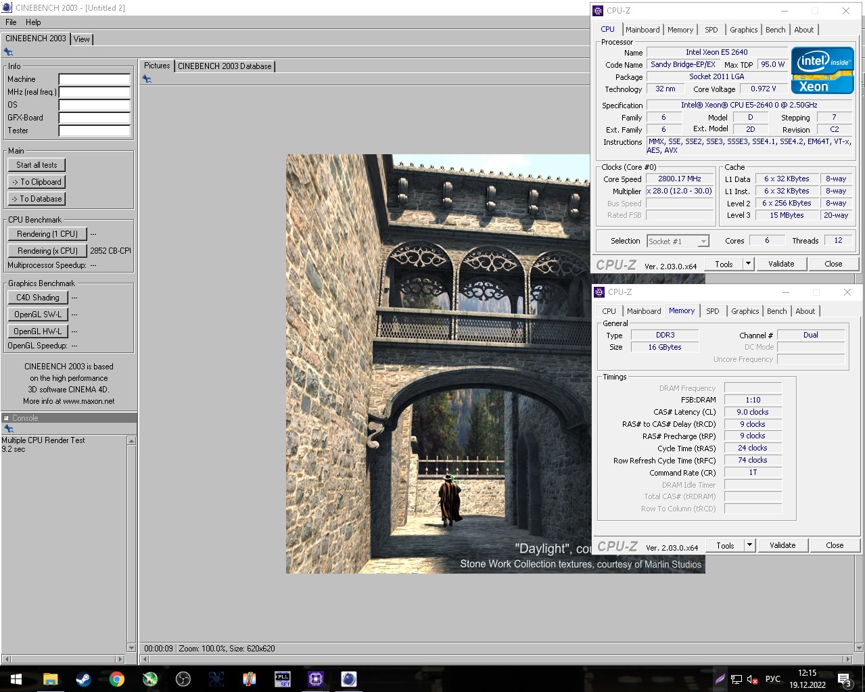This screenshot has height=692, width=865.
Task: Open the notification center icon
Action: [x=844, y=679]
